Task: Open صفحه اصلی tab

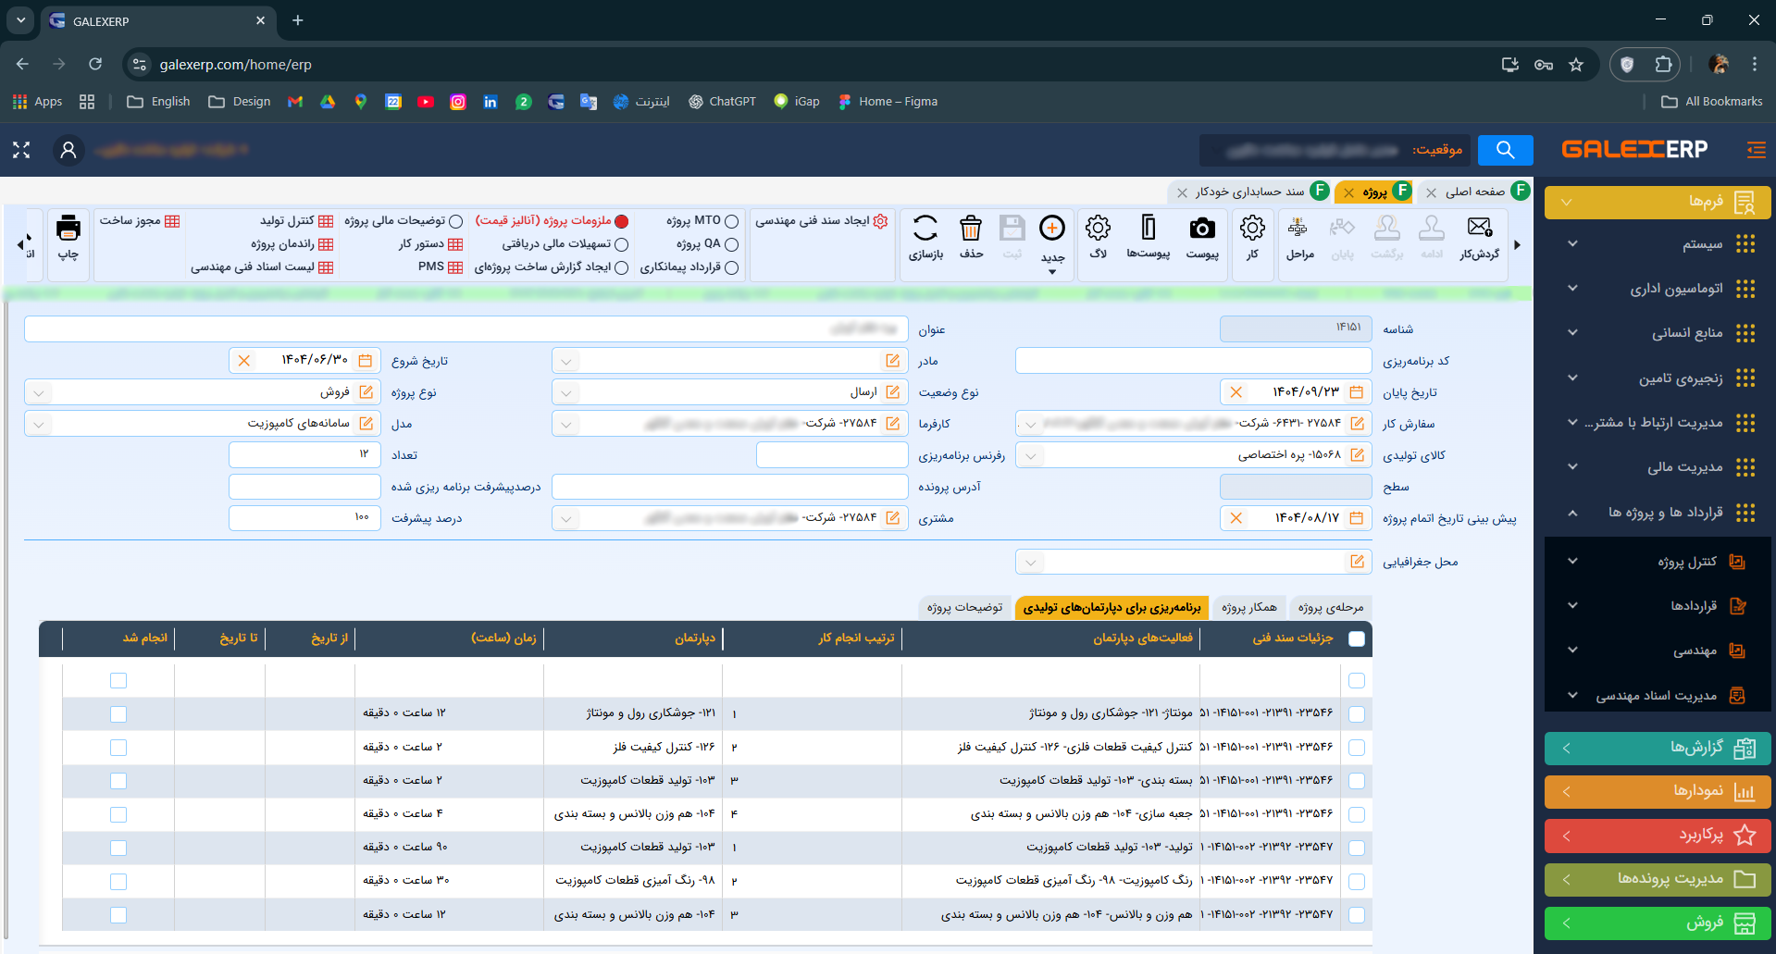Action: click(1475, 192)
